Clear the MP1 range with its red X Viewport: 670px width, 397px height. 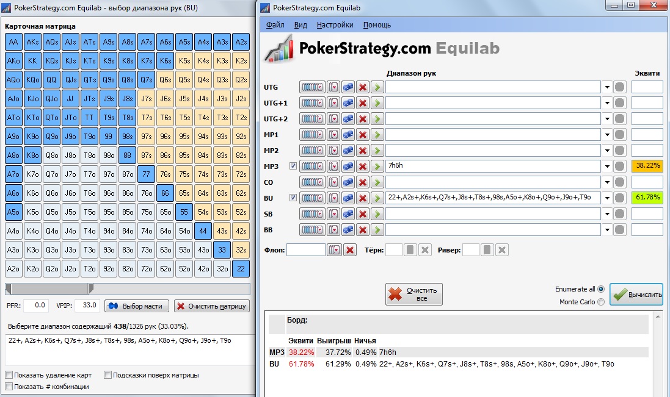tap(363, 135)
